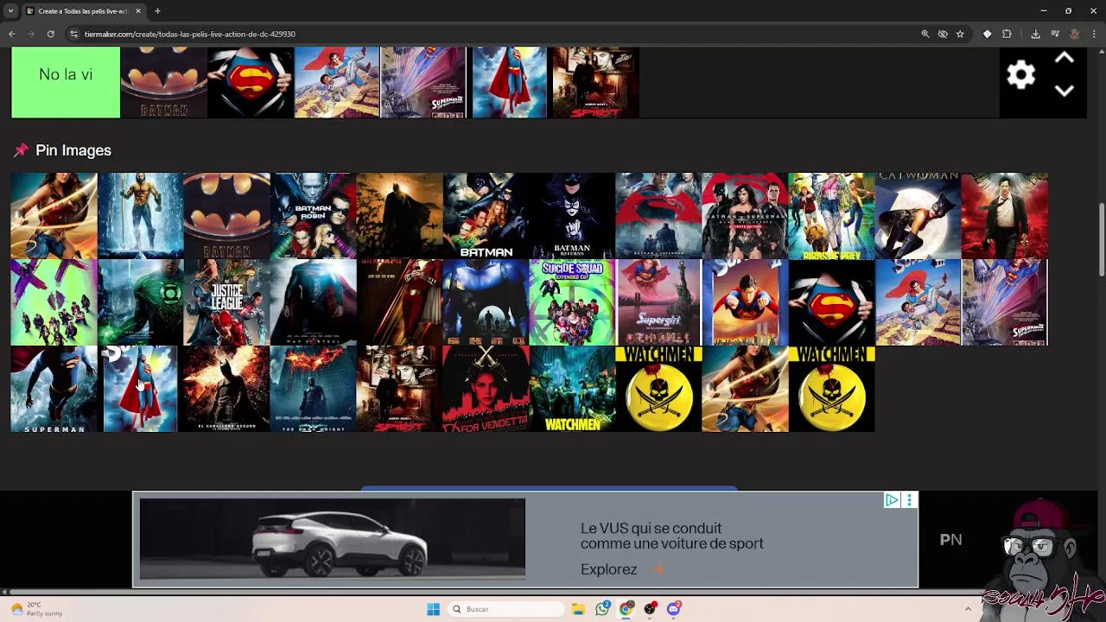The width and height of the screenshot is (1106, 622).
Task: Show hidden system tray icons
Action: point(968,609)
